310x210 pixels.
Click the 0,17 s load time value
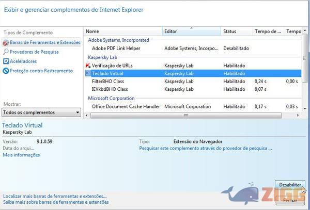(x=260, y=107)
